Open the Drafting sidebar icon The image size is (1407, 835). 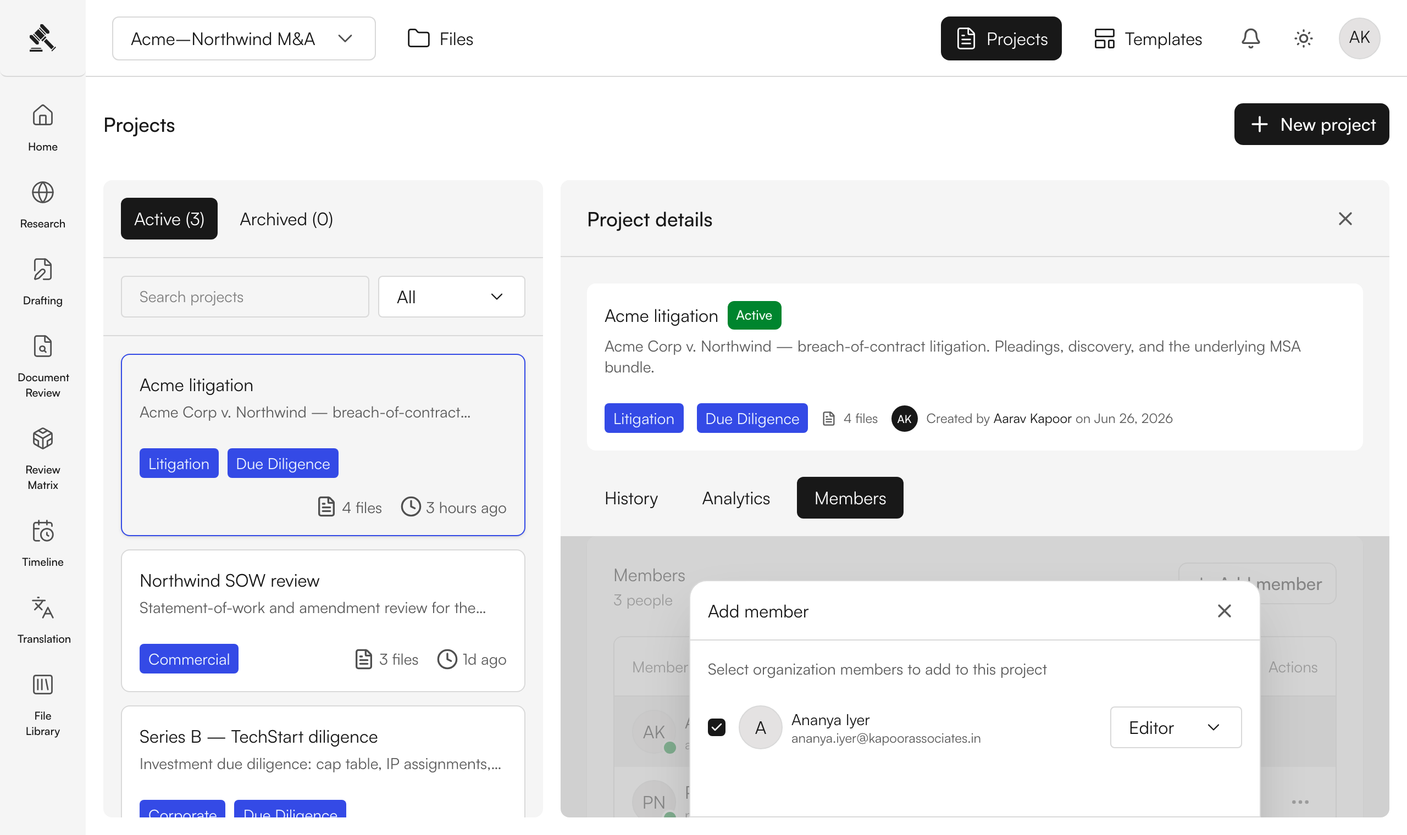(x=43, y=270)
